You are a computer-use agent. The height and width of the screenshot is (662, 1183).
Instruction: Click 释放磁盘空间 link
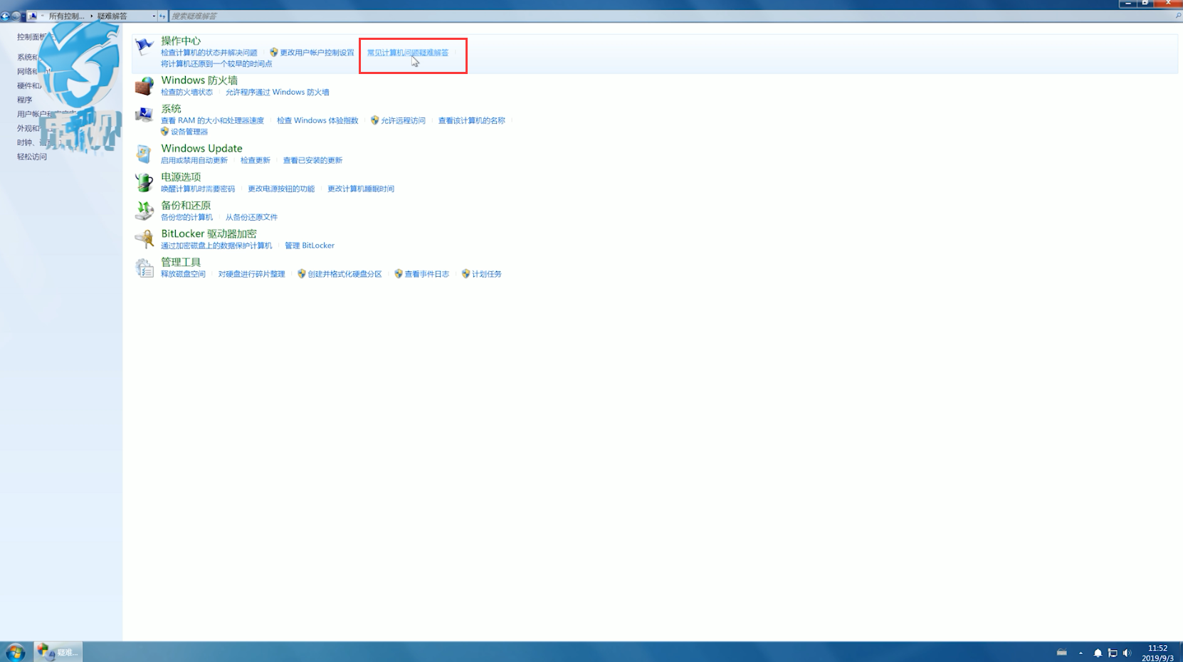pos(183,274)
